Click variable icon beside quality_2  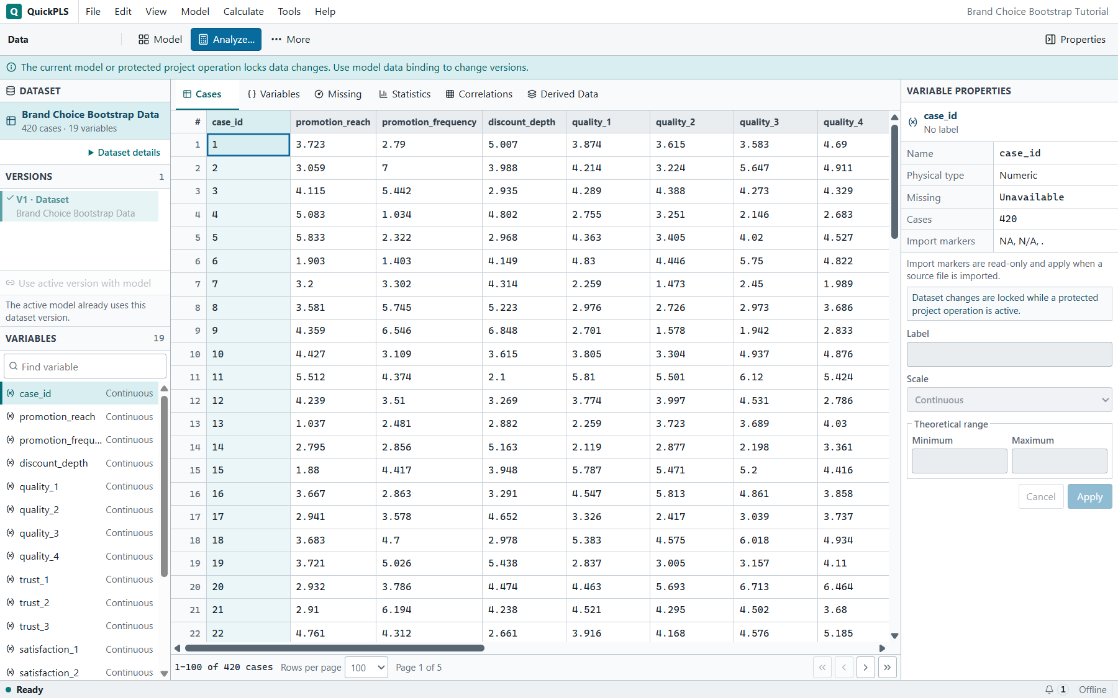(11, 509)
